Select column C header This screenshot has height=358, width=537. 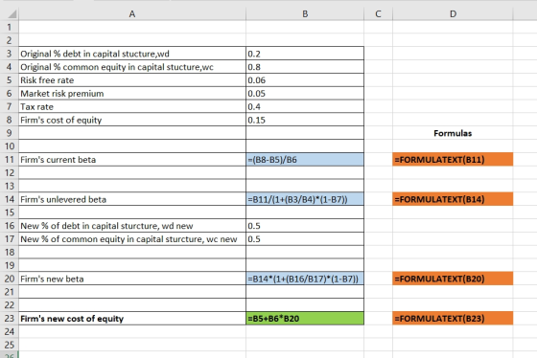(x=378, y=14)
